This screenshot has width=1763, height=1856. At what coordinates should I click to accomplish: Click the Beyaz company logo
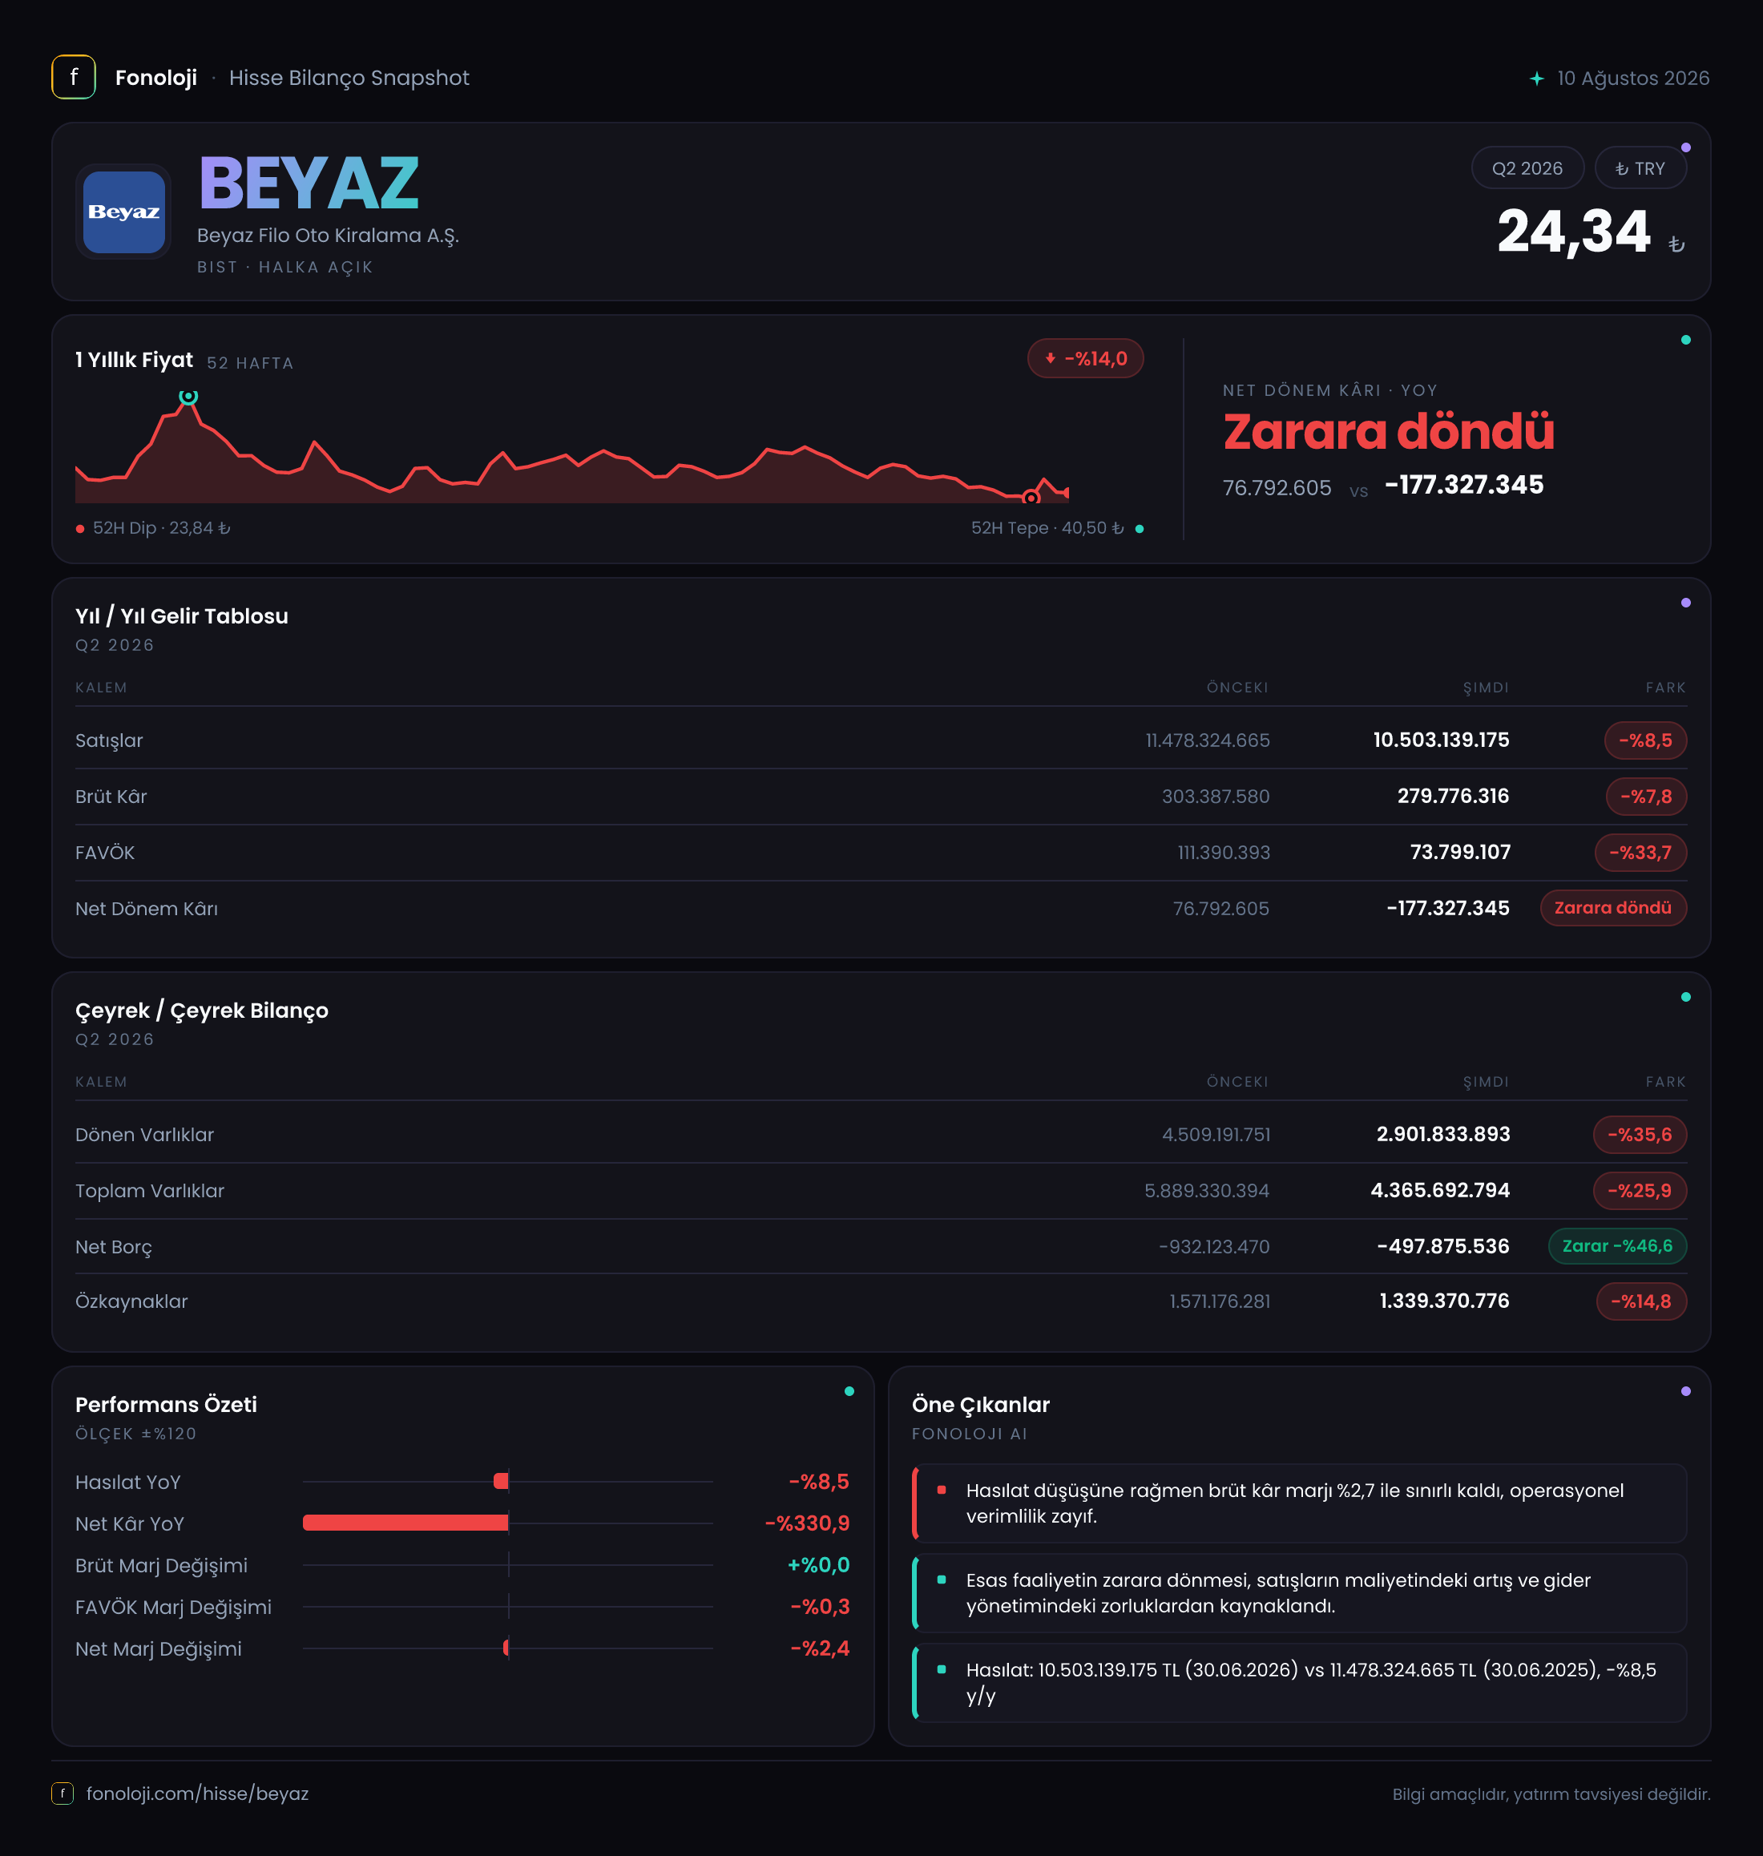[124, 212]
